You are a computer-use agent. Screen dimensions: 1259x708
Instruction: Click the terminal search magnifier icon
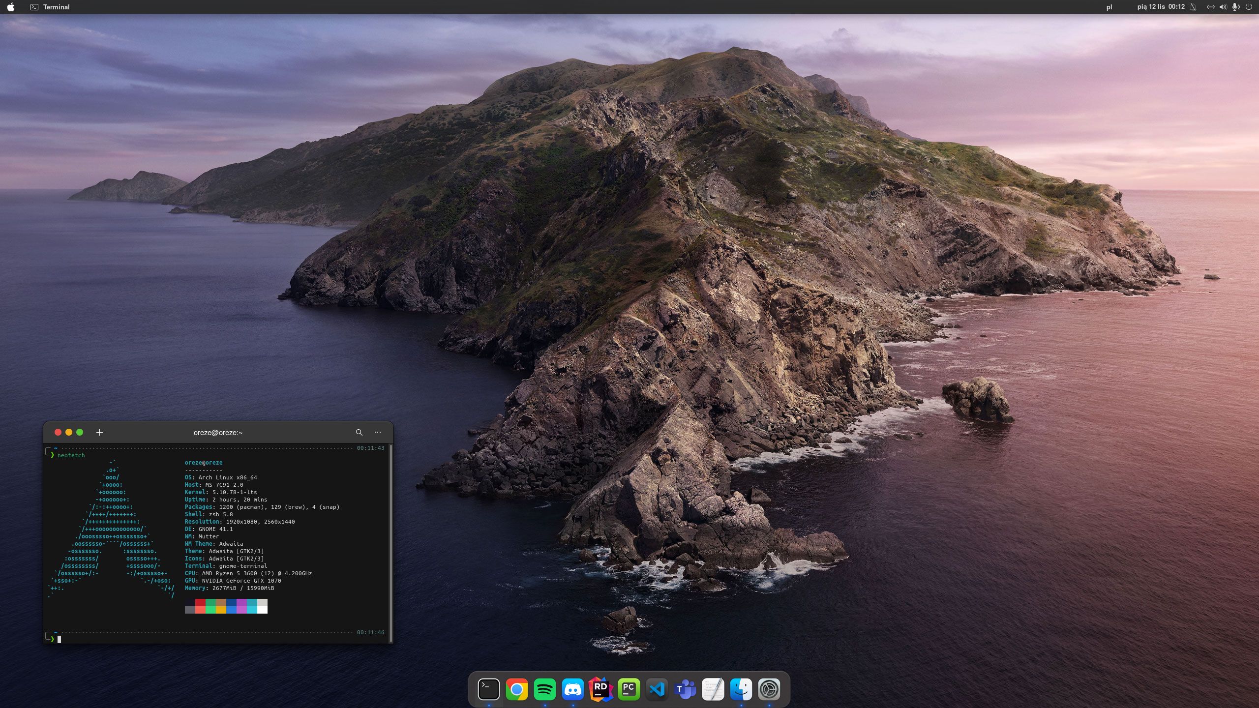pos(359,432)
